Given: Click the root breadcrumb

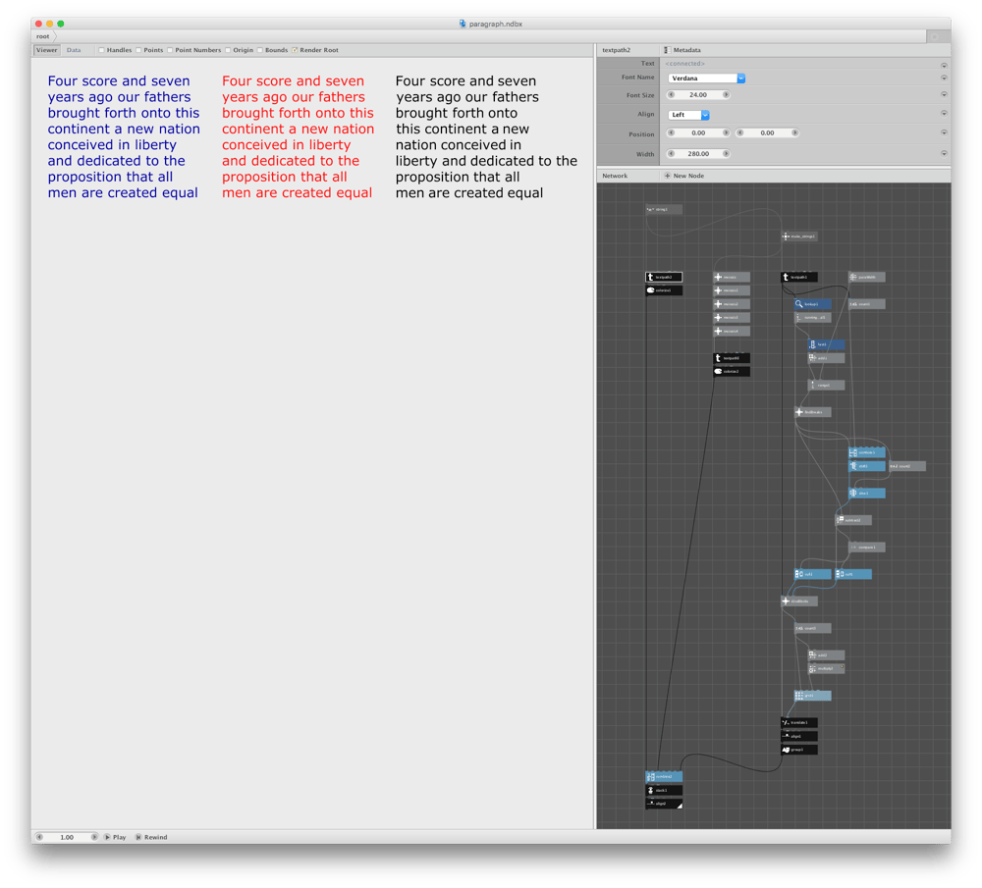Looking at the screenshot, I should [42, 36].
